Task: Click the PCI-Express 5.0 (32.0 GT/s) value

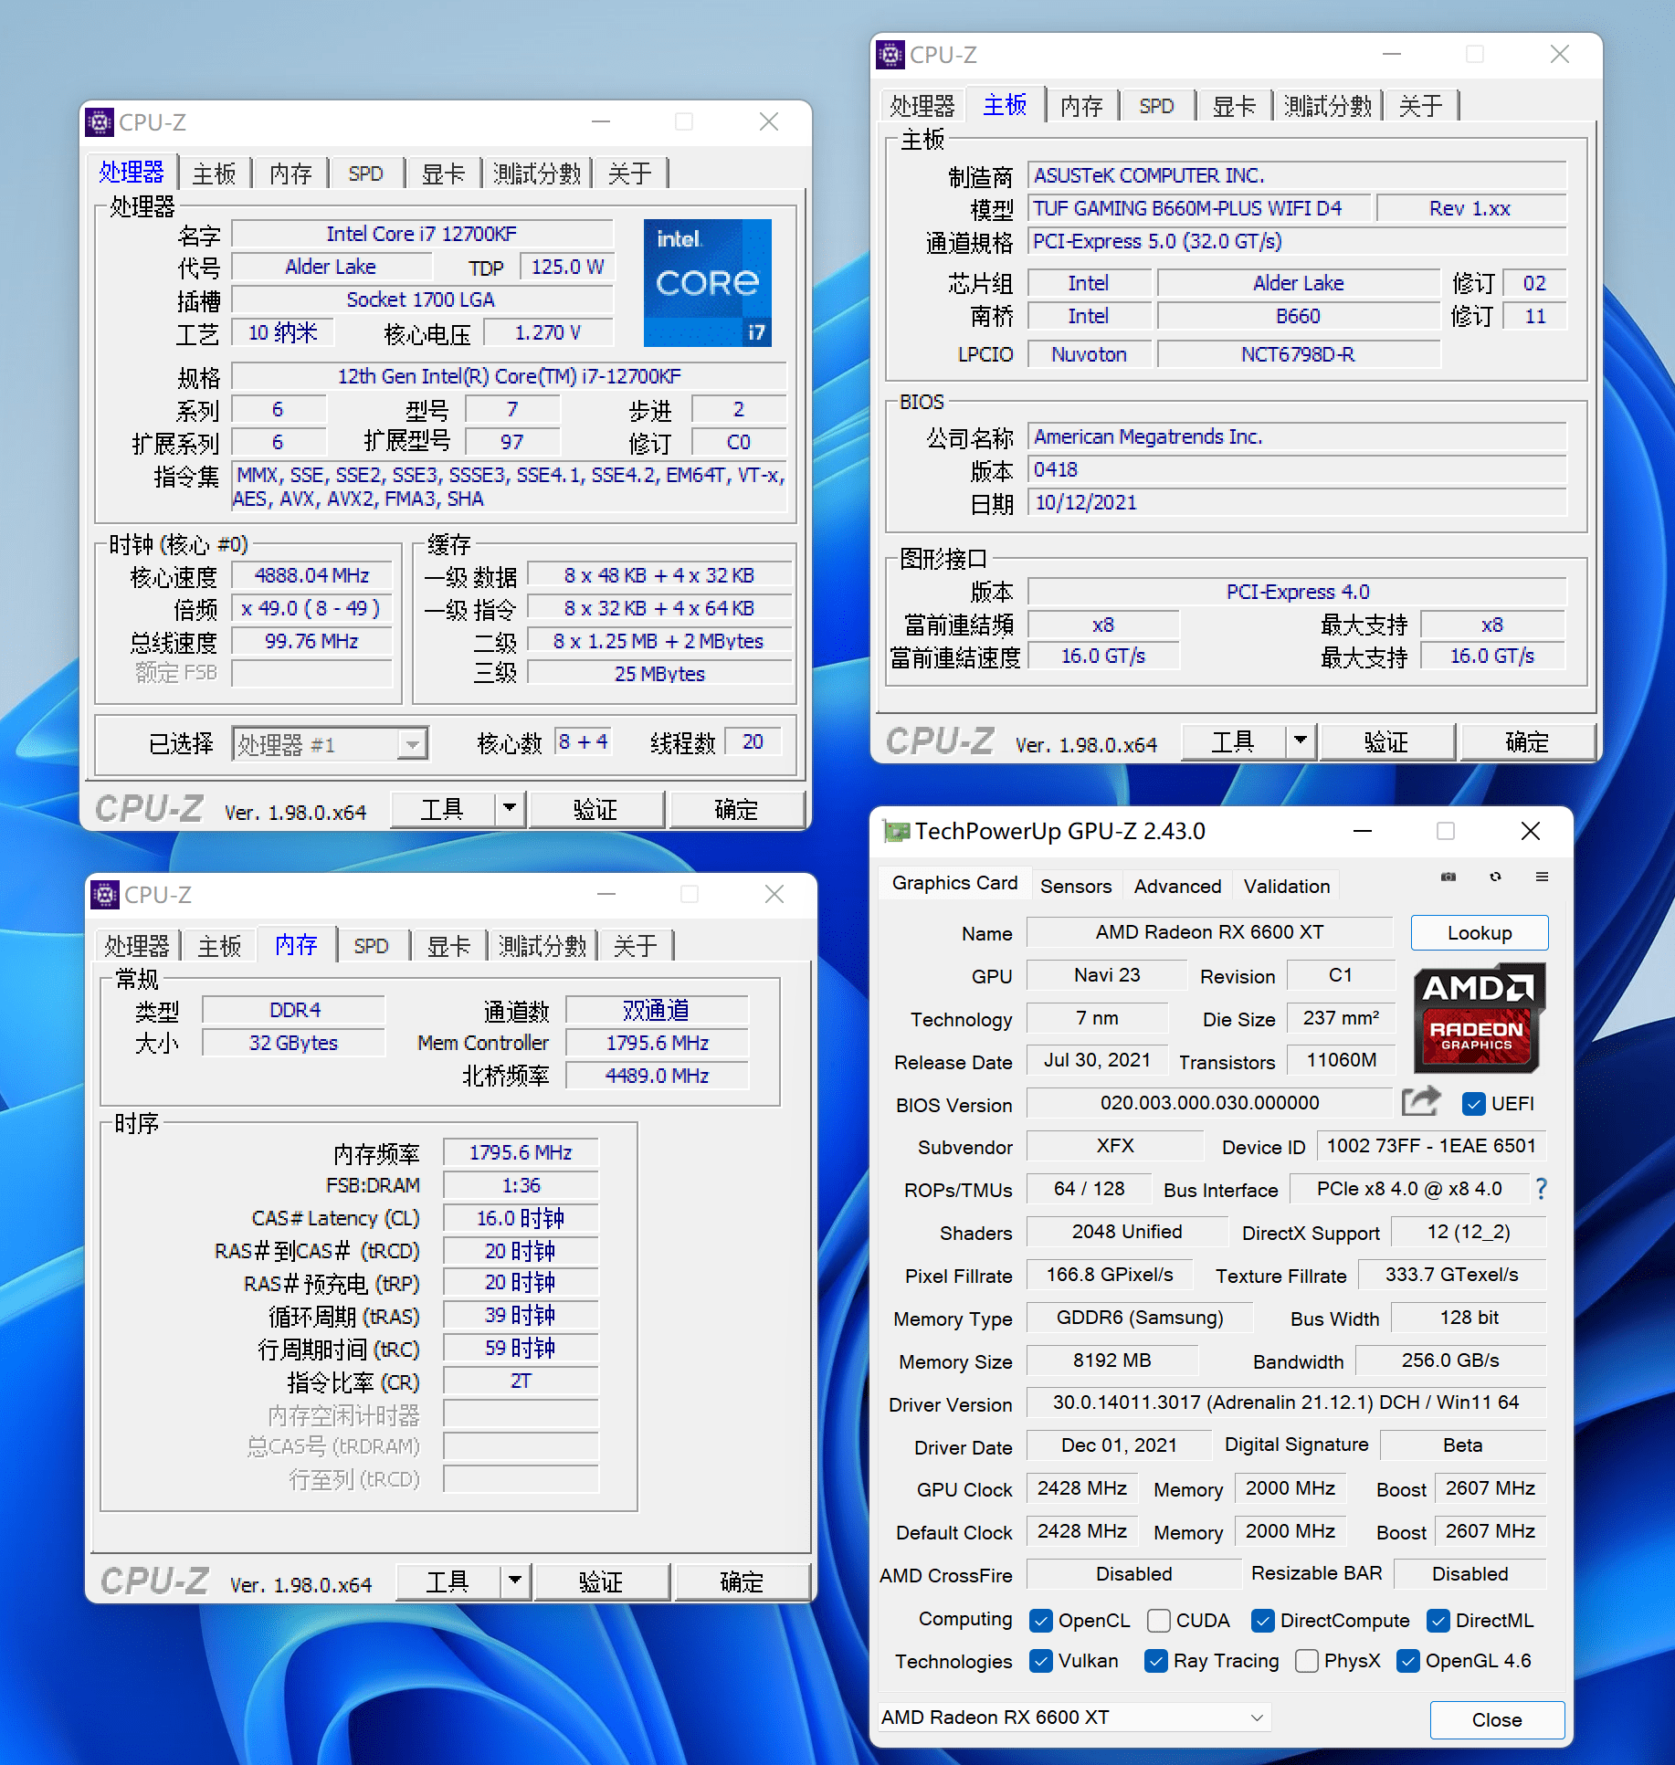Action: (x=1297, y=241)
